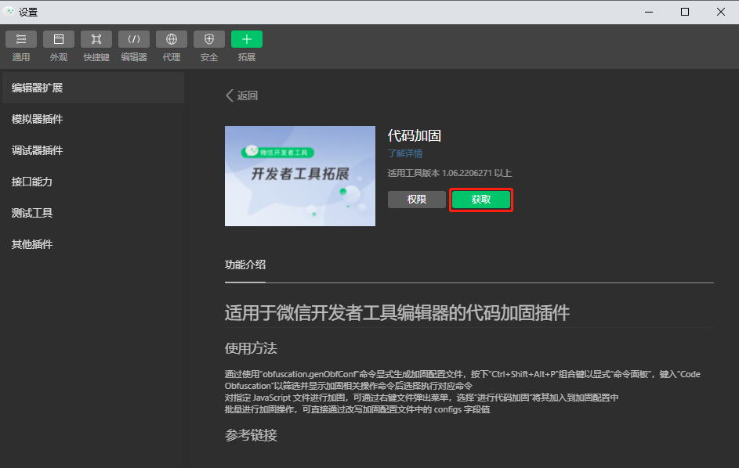Click the 权限 permissions button
Viewport: 739px width, 468px height.
pos(417,200)
